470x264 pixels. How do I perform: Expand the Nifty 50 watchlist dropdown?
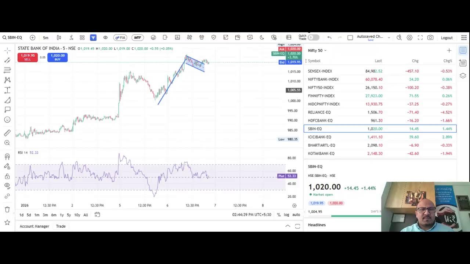tap(317, 50)
